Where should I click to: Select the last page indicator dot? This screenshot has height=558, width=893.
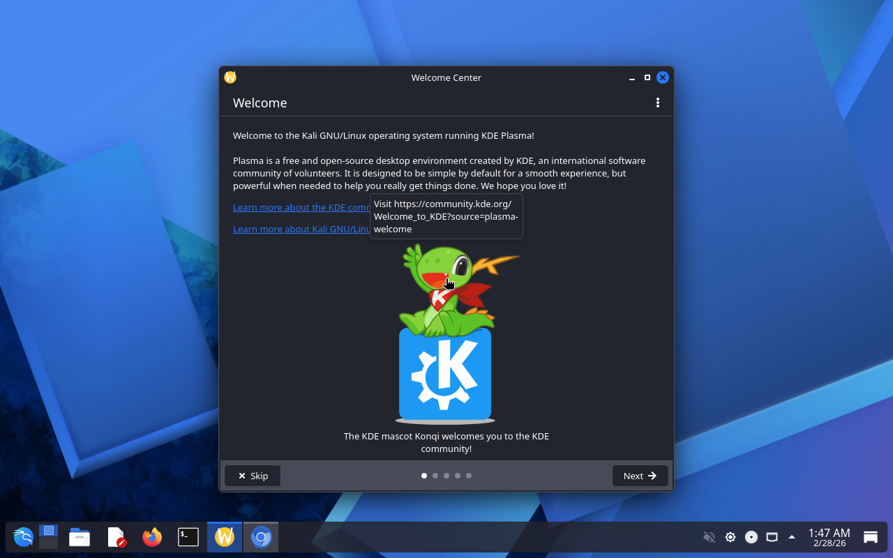pos(469,476)
